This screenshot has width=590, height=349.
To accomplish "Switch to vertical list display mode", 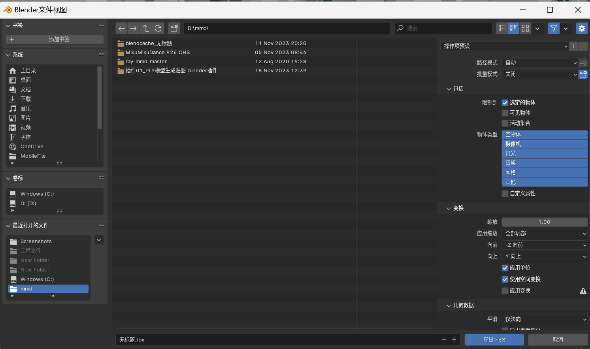I will [x=502, y=28].
